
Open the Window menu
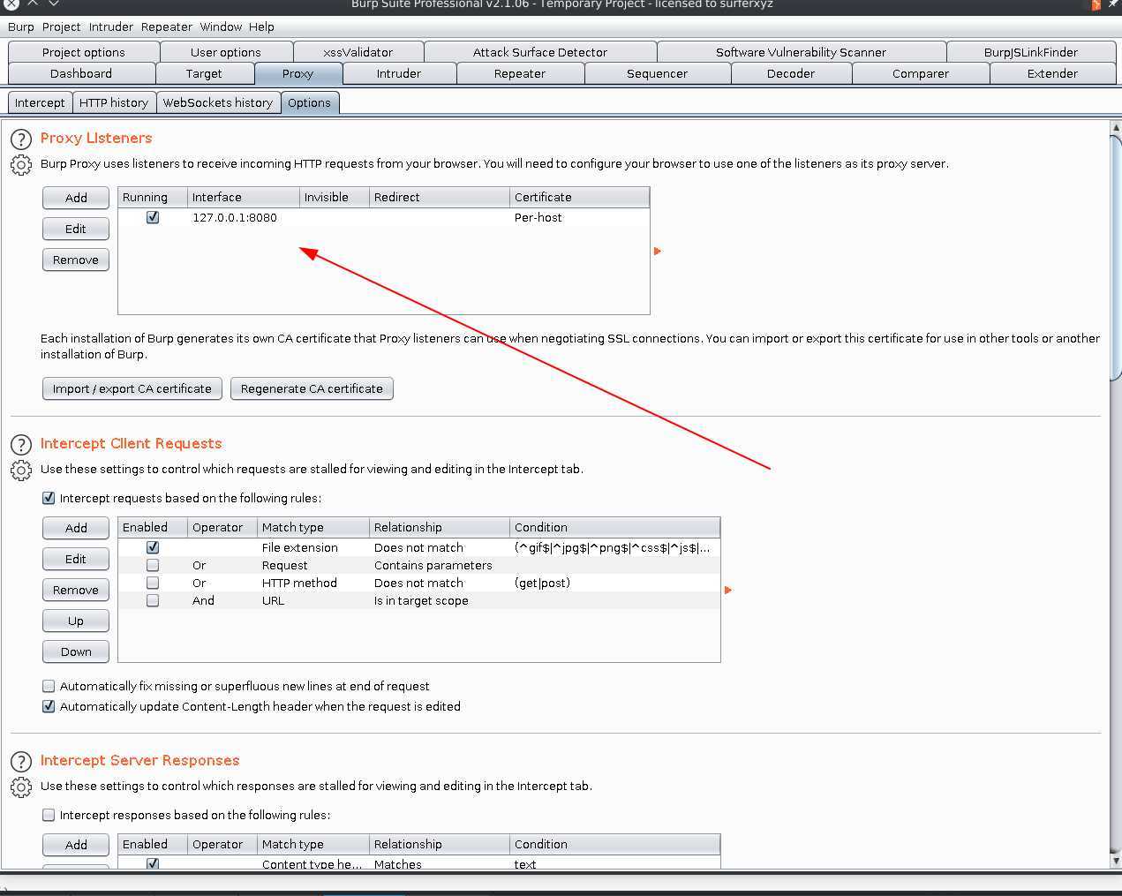(x=221, y=26)
